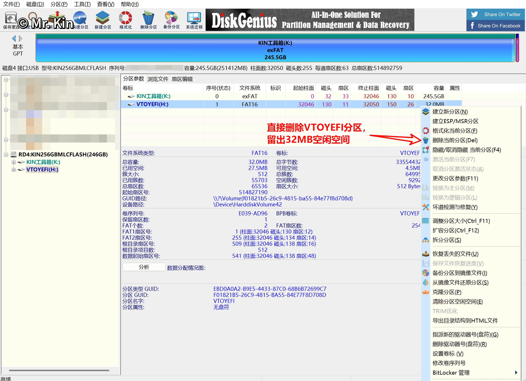
Task: Expand the VTOYEFI(H:) tree node
Action: [x=14, y=169]
